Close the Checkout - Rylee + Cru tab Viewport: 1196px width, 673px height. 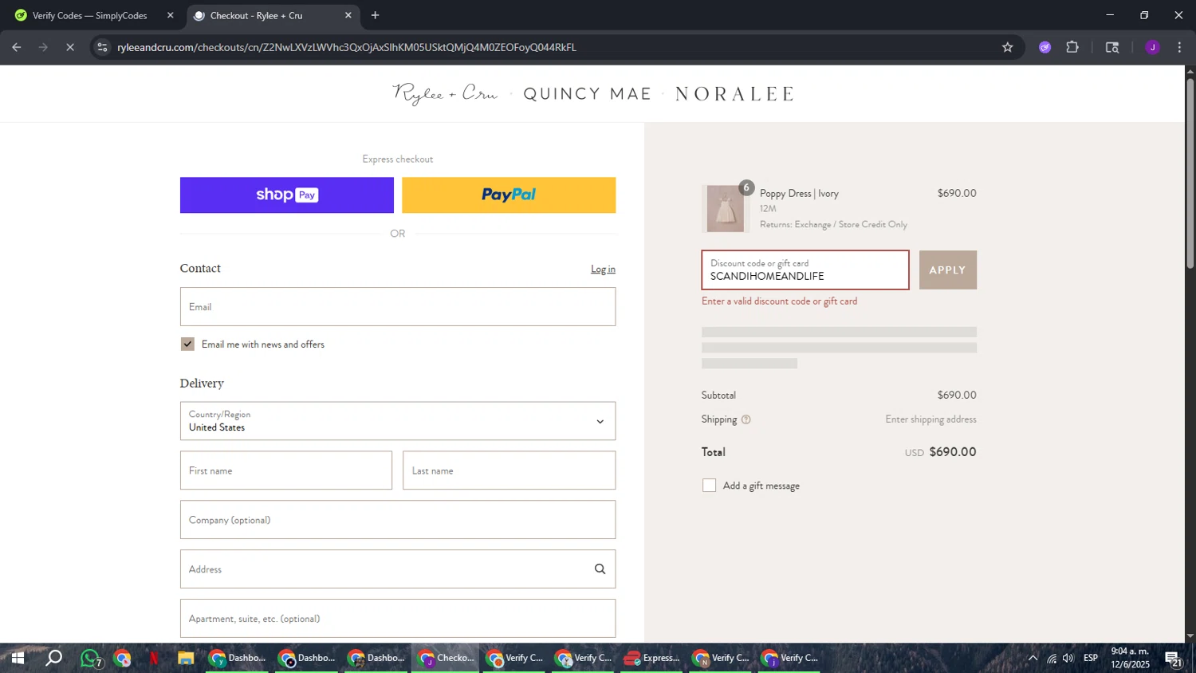(348, 15)
